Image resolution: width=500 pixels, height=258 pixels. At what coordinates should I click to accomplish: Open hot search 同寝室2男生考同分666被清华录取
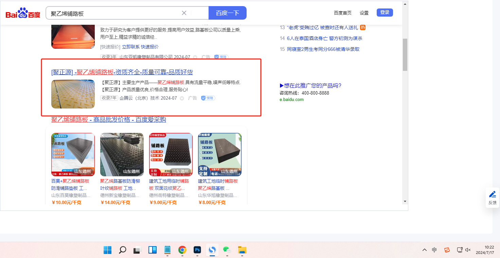pyautogui.click(x=323, y=49)
